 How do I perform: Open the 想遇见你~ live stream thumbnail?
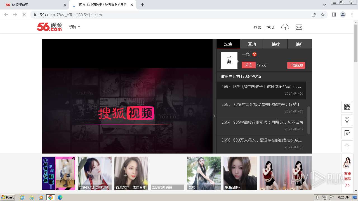pyautogui.click(x=240, y=173)
